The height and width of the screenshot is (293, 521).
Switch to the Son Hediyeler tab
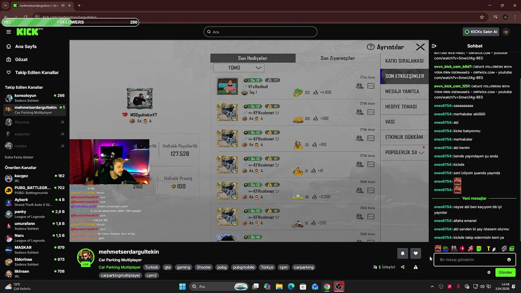[253, 58]
